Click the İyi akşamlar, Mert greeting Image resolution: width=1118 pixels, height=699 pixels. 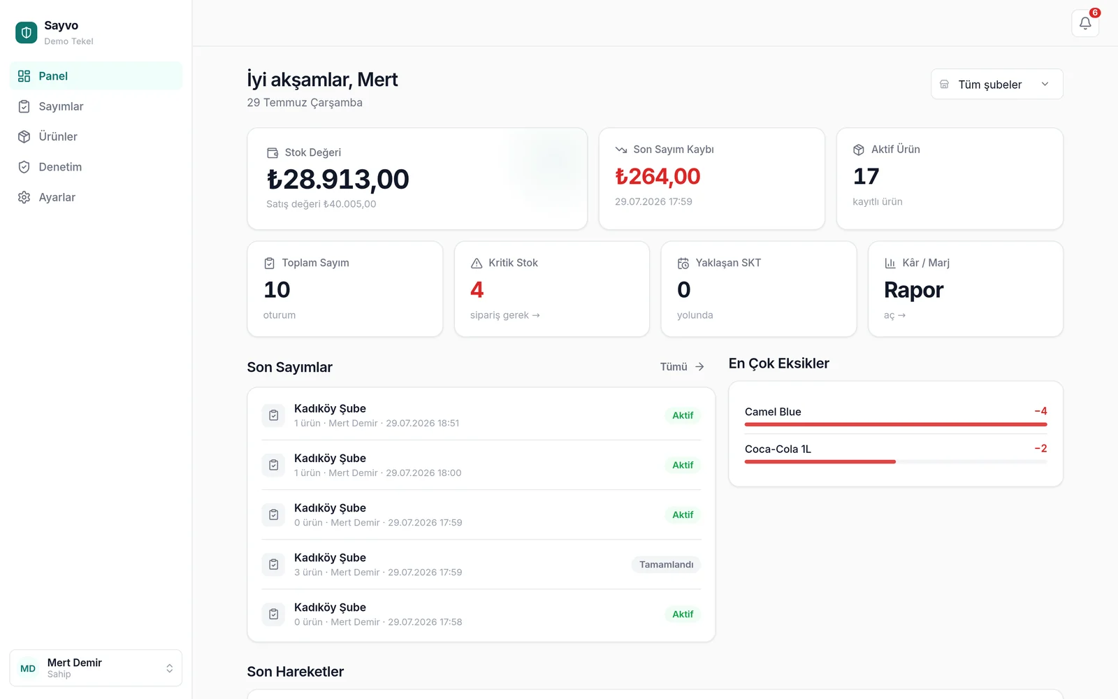click(322, 80)
